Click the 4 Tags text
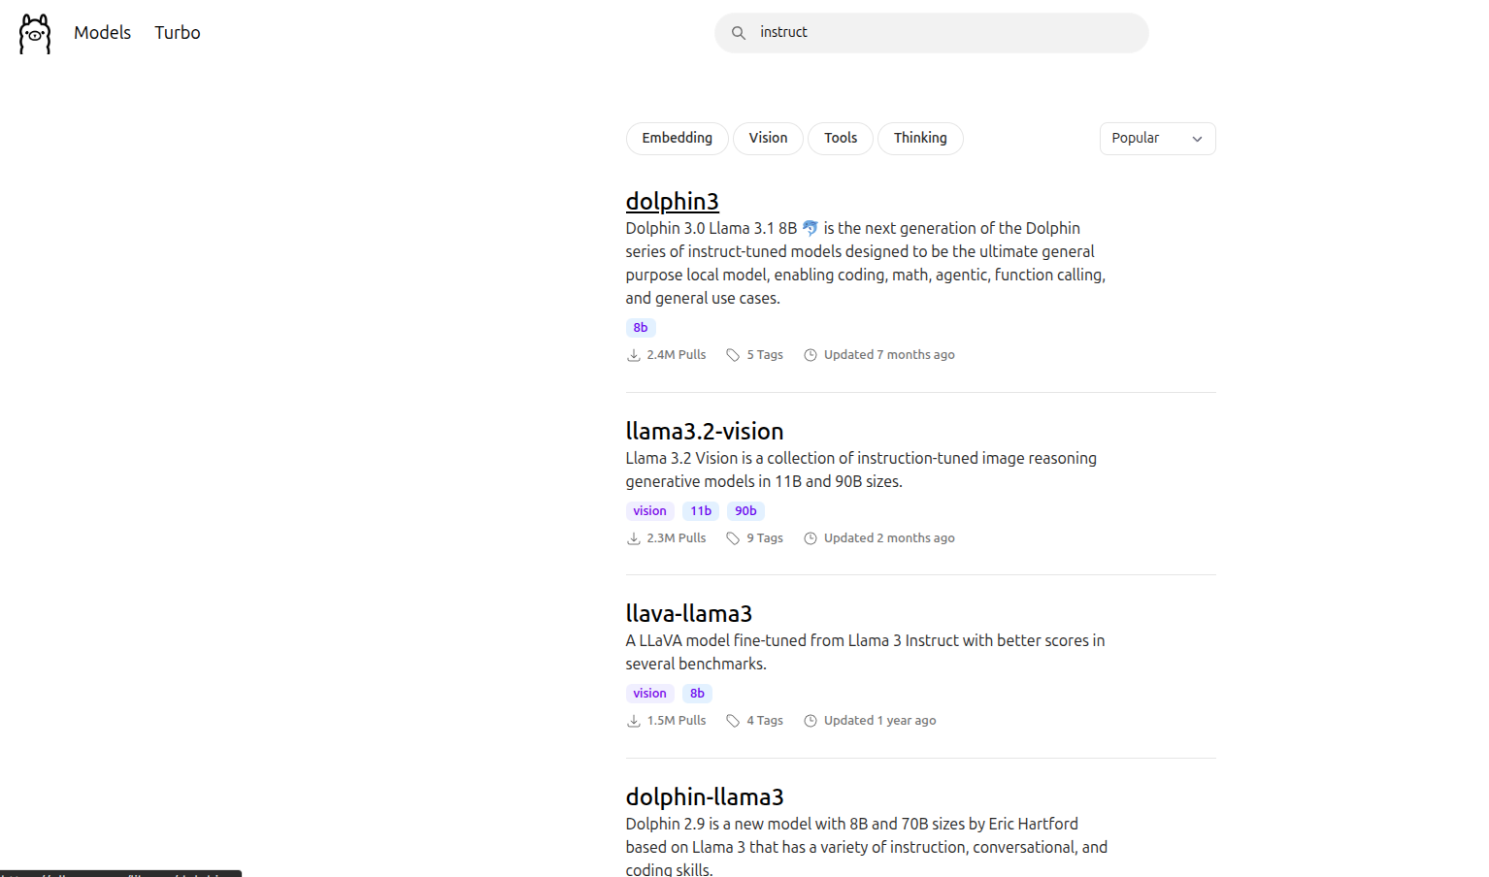 coord(765,721)
